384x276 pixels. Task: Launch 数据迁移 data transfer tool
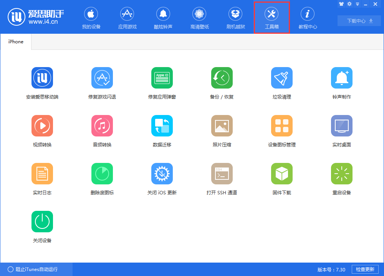tap(162, 126)
